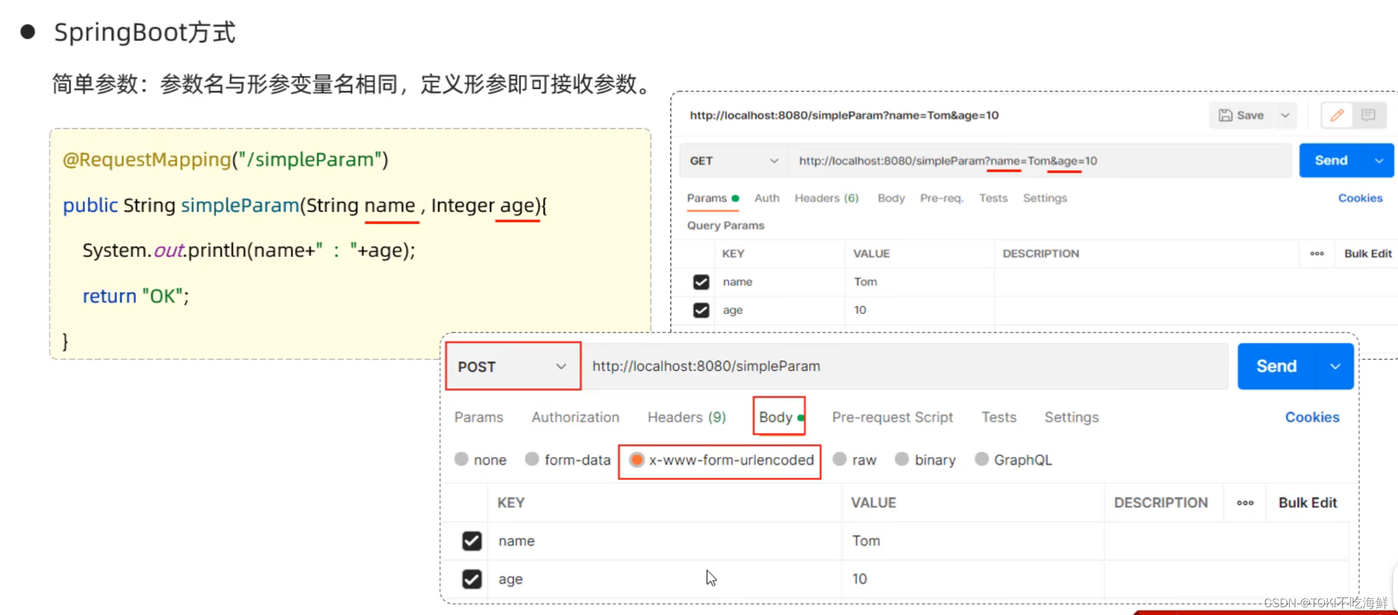Viewport: 1398px width, 615px height.
Task: Select the binary body radio option
Action: point(902,460)
